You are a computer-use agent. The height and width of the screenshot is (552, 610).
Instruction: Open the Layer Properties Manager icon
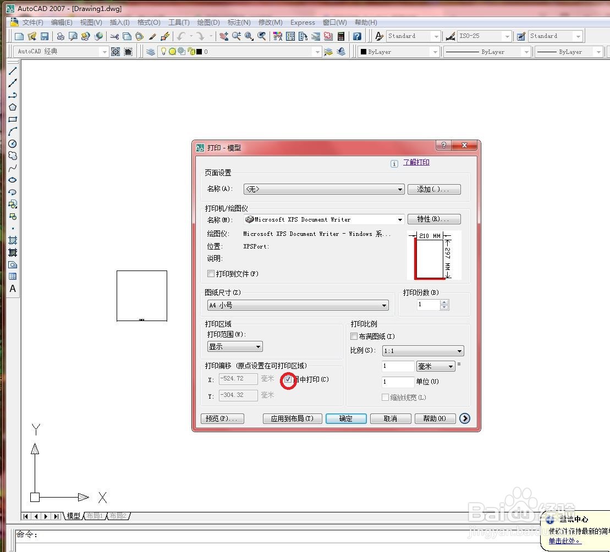(x=151, y=52)
